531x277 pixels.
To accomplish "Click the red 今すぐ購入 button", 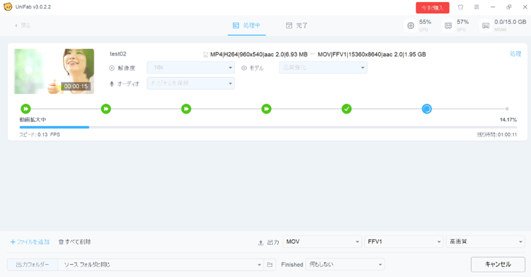I will 432,8.
